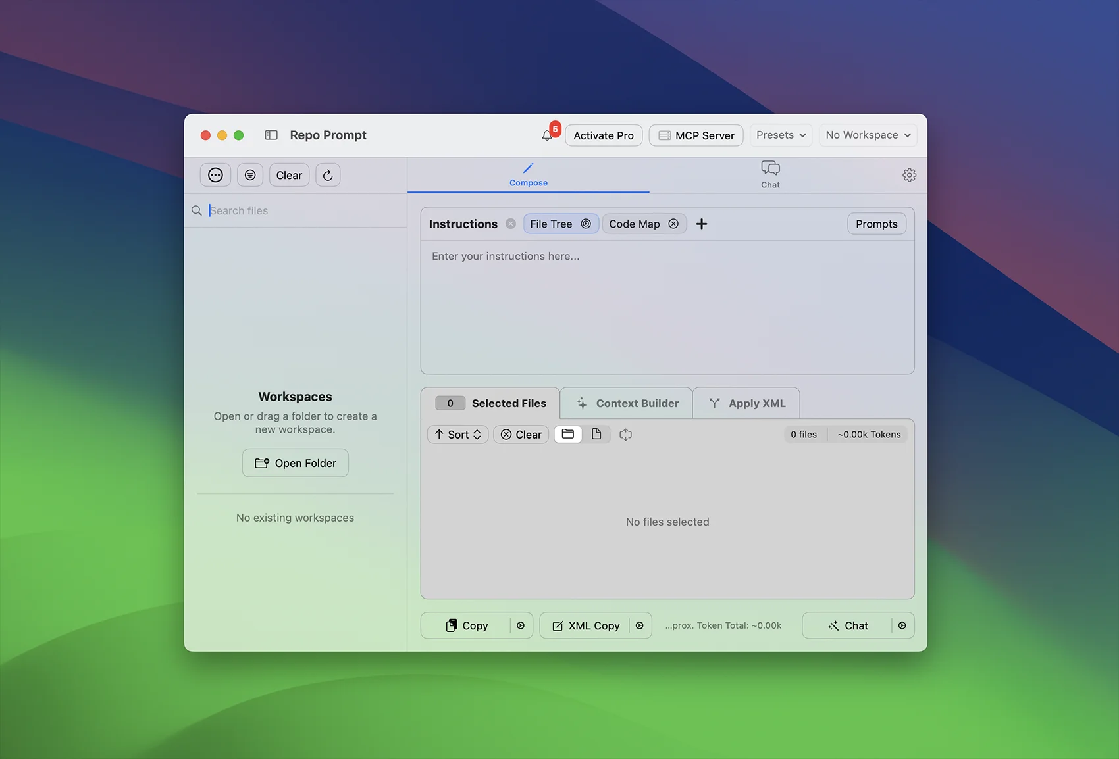Click the Token Total readout
The height and width of the screenshot is (759, 1119).
[x=723, y=625]
